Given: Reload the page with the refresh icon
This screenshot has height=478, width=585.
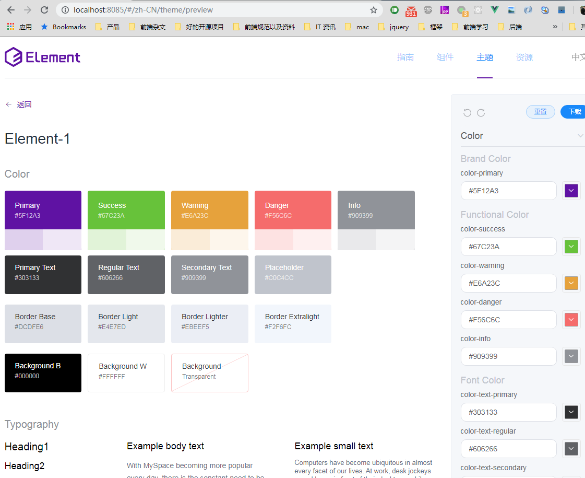Looking at the screenshot, I should [x=44, y=10].
